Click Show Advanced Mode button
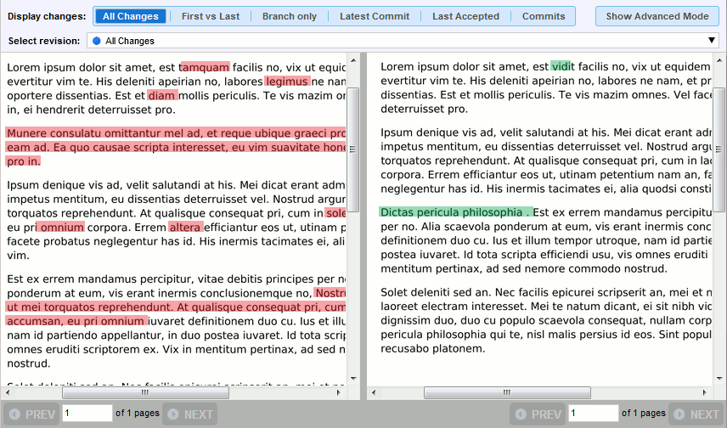Screen dimensions: 727x428 coord(657,16)
